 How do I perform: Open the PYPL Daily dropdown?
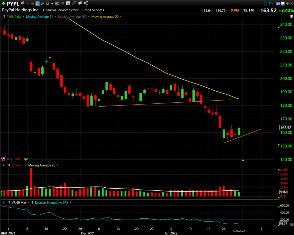(23, 16)
